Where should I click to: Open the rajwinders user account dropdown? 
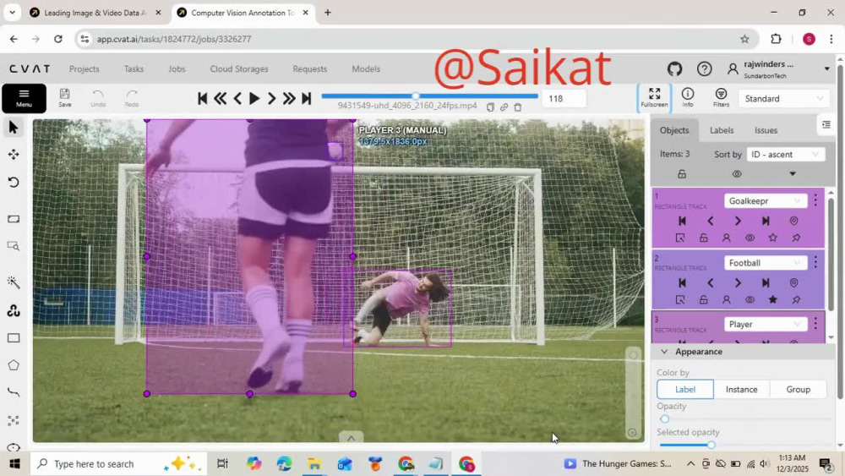[x=779, y=69]
